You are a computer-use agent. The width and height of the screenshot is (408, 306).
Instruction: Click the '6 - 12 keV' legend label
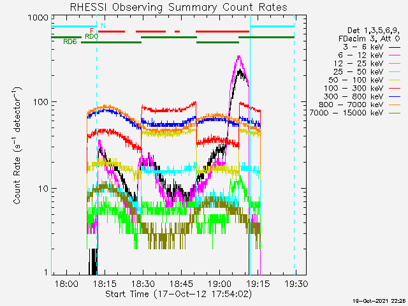[x=361, y=55]
